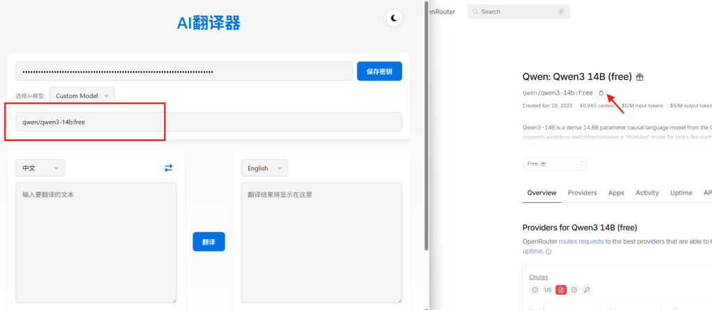Click the qwen/qwen3-14b:free slug text on OpenRouter
712x310 pixels.
tap(558, 93)
